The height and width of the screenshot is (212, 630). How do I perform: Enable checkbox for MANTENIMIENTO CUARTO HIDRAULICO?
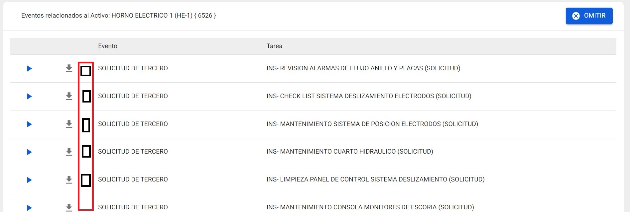point(86,151)
